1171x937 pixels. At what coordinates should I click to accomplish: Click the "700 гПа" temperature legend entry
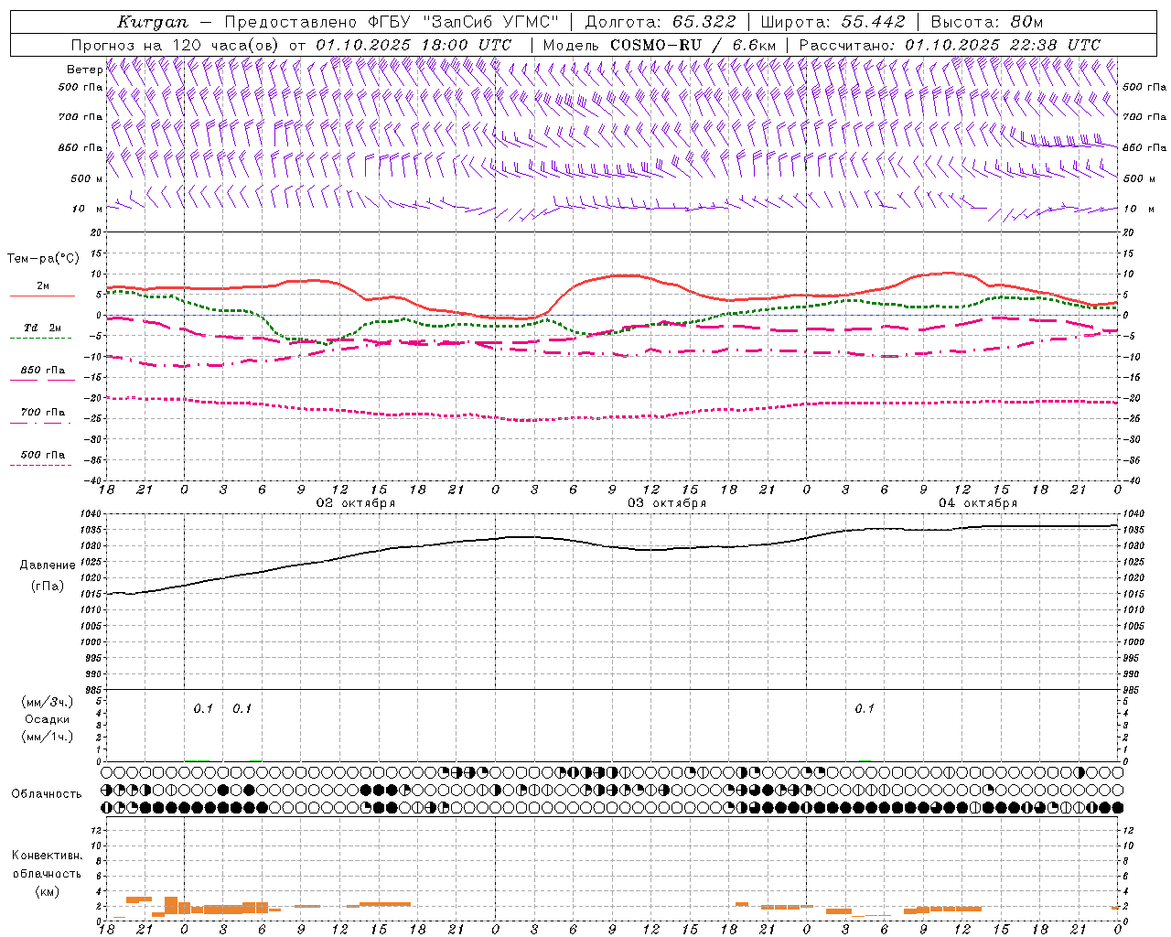point(43,412)
